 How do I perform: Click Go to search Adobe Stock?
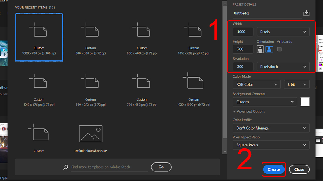click(161, 167)
